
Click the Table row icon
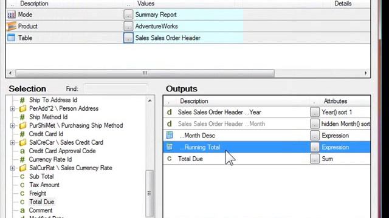11,38
